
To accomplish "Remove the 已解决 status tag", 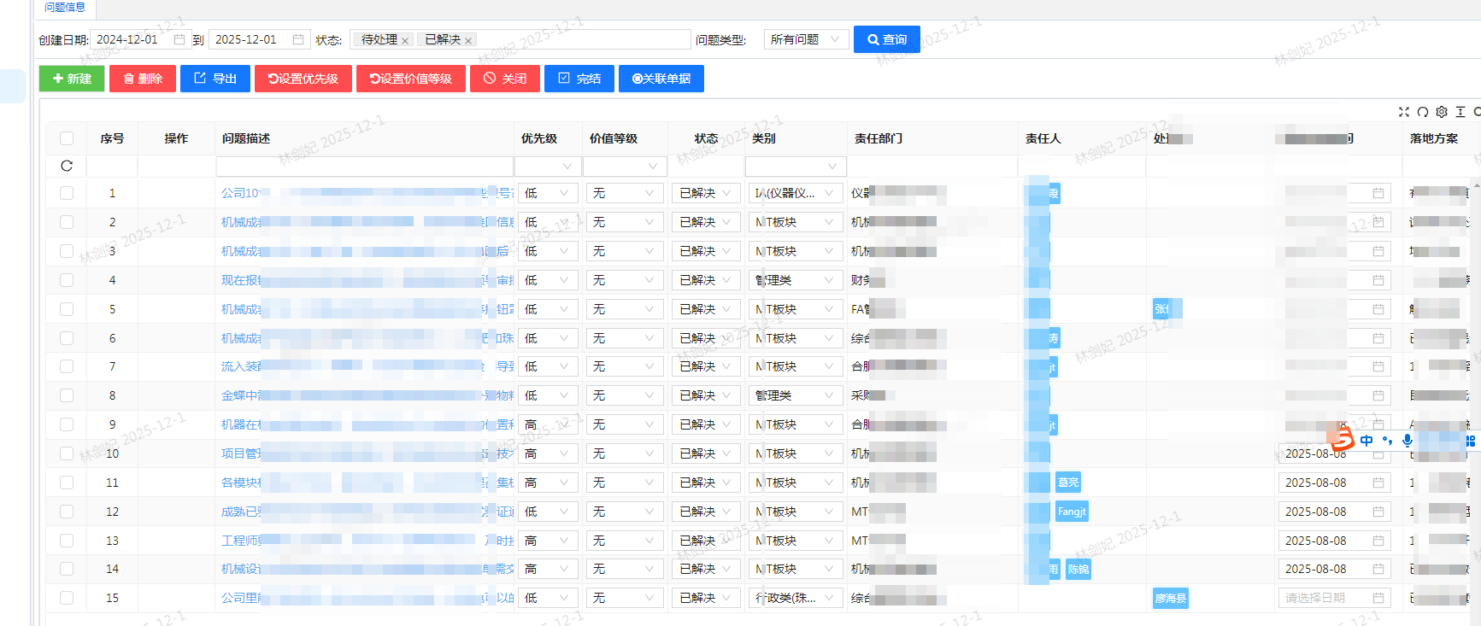I will [468, 40].
